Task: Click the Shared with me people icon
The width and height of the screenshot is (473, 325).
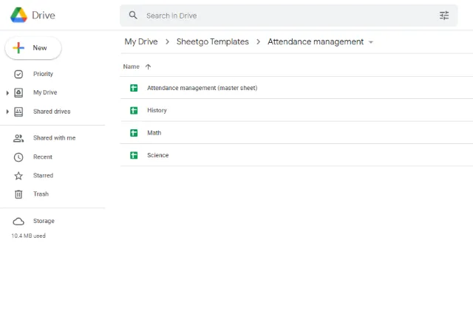Action: (x=18, y=138)
